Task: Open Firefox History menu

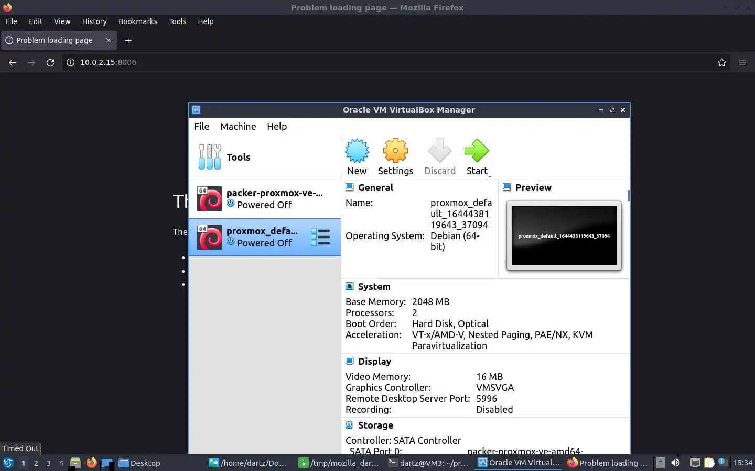Action: (94, 21)
